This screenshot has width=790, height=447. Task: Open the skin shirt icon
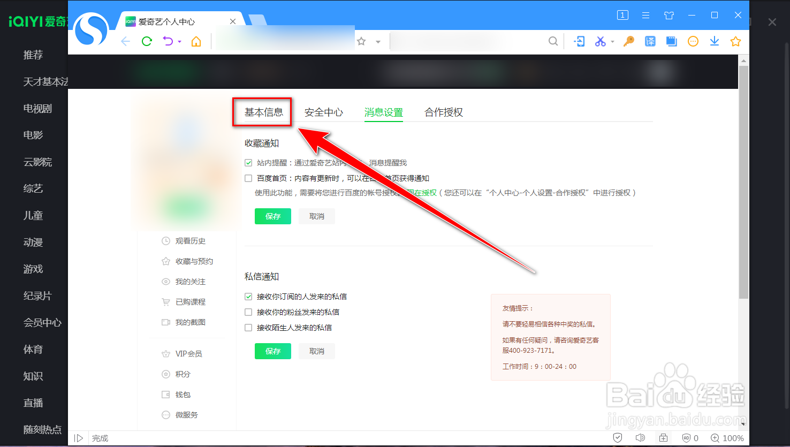669,15
